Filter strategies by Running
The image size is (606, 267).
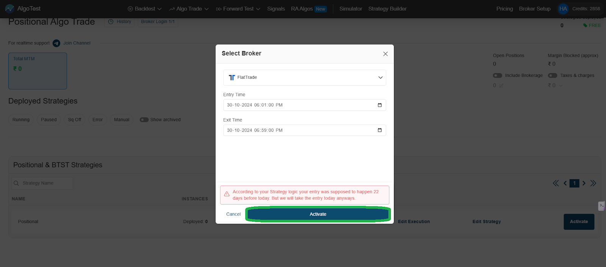[x=21, y=120]
